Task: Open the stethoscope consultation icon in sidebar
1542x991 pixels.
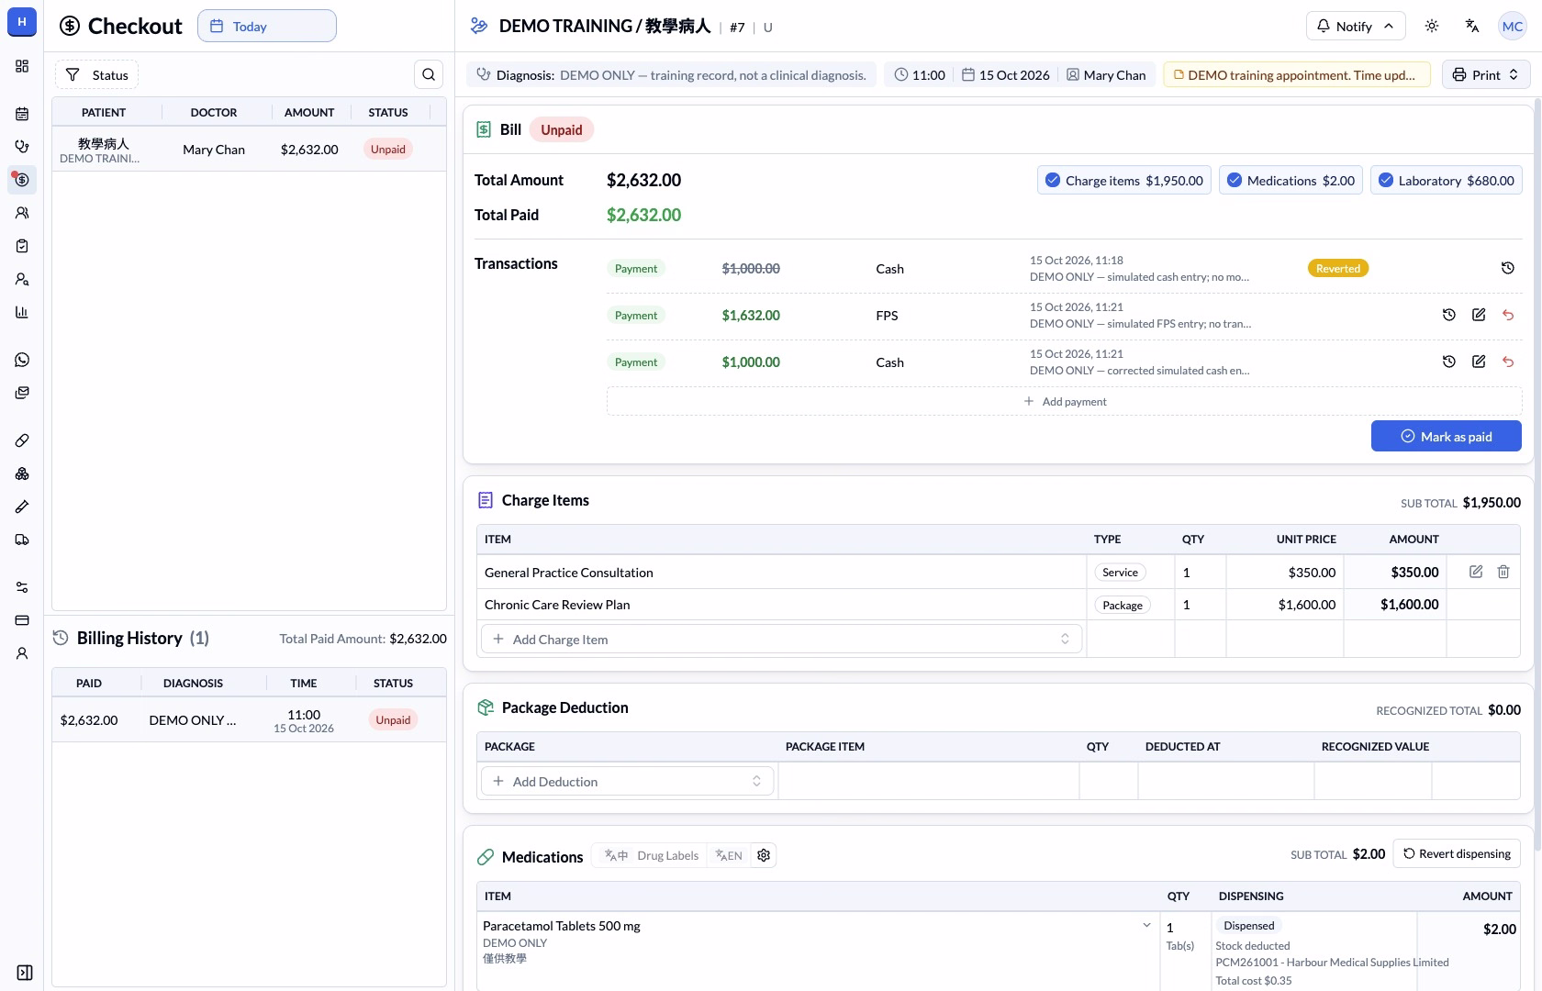Action: [x=22, y=147]
